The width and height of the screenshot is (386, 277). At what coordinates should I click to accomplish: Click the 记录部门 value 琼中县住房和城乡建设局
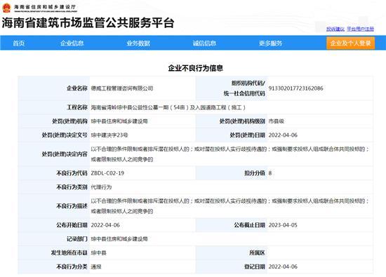pos(119,239)
